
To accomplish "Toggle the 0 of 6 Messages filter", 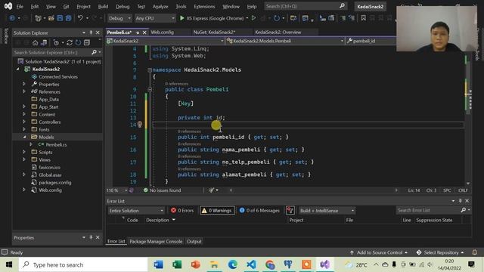I will point(259,210).
